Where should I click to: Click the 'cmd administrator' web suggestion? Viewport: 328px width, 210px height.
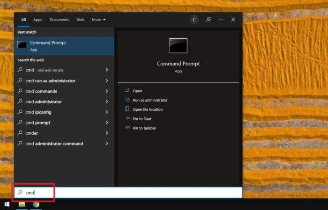pyautogui.click(x=64, y=101)
